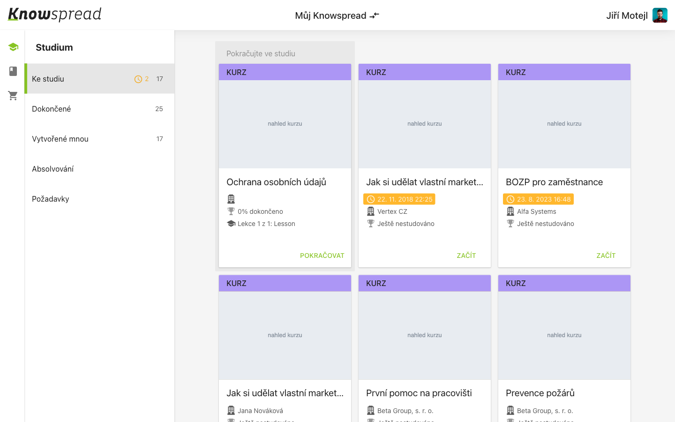Click Ještě nestudováno on the Alfa Systems card

(546, 224)
